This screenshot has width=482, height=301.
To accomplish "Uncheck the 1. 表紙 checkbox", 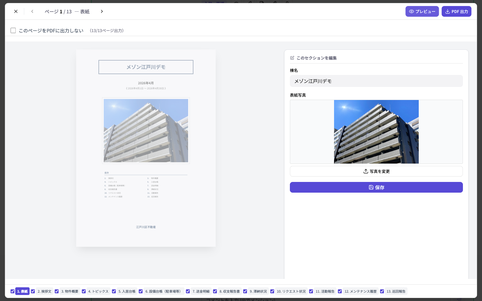I will 12,291.
